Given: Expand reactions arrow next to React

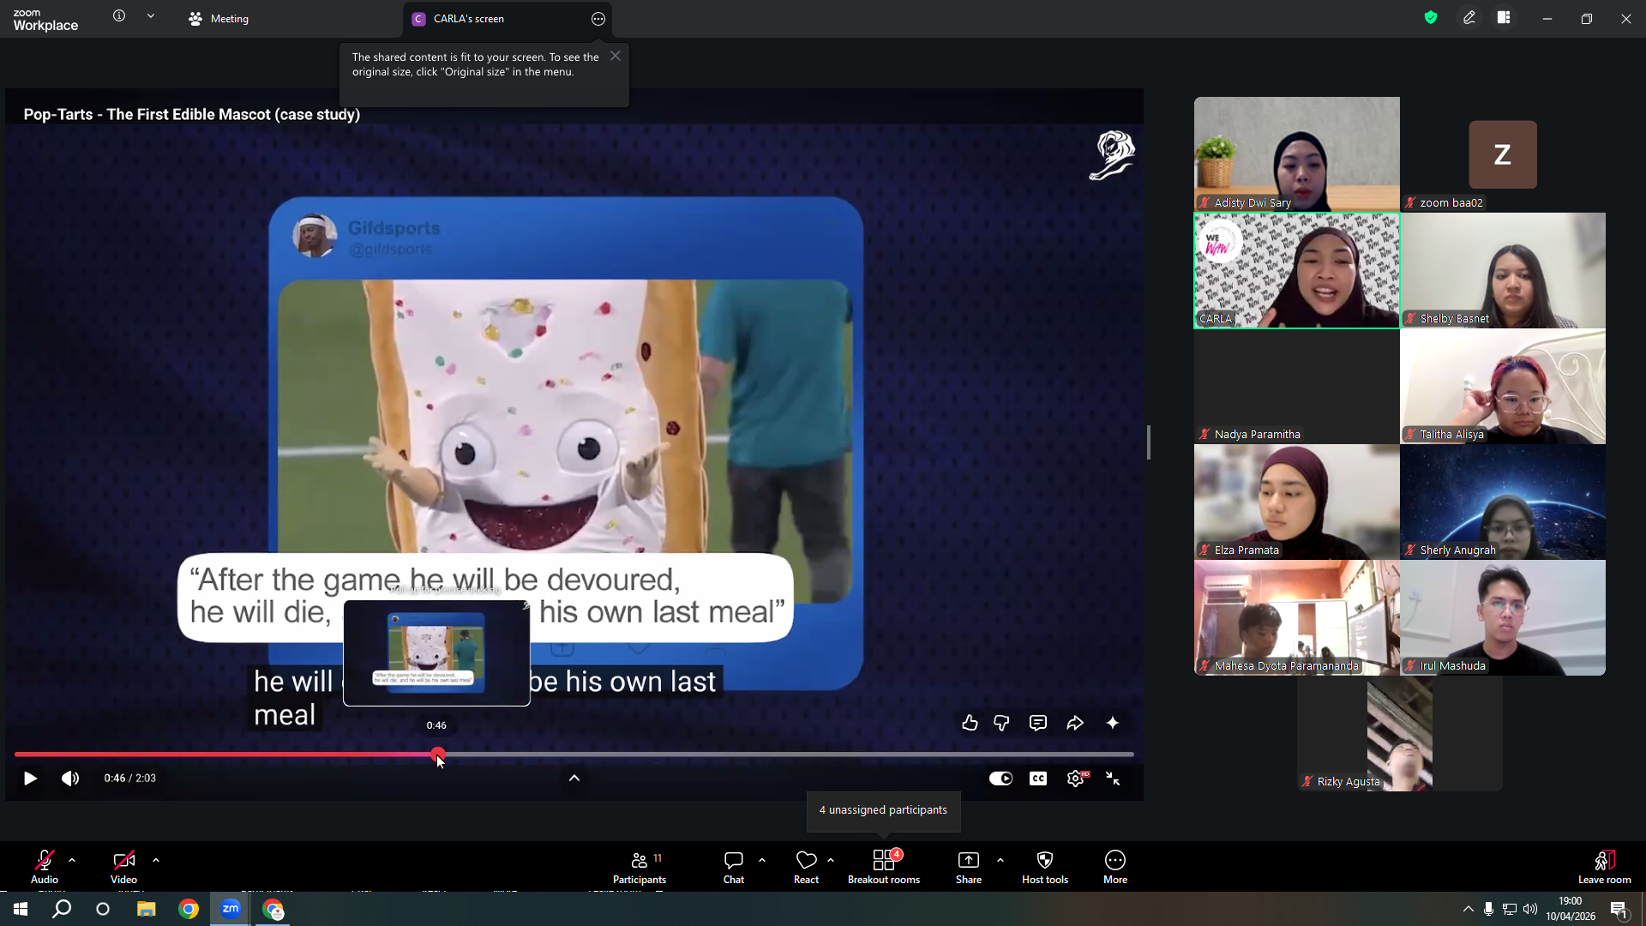Looking at the screenshot, I should 831,860.
